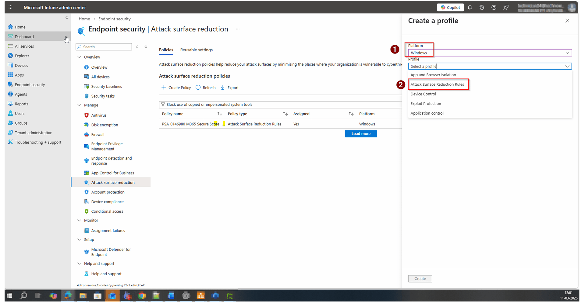Viewport: 585px width, 303px height.
Task: Open the Platform dropdown showing Windows
Action: [490, 53]
